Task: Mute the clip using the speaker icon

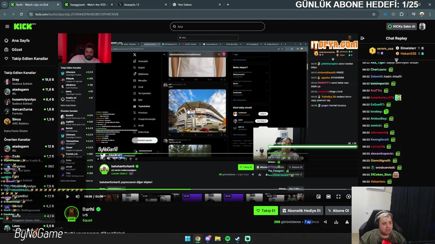Action: [x=77, y=197]
